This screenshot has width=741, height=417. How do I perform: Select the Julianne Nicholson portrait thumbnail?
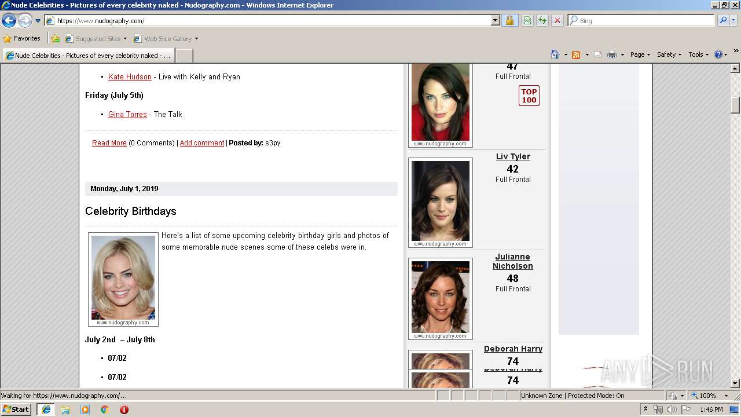coord(441,298)
